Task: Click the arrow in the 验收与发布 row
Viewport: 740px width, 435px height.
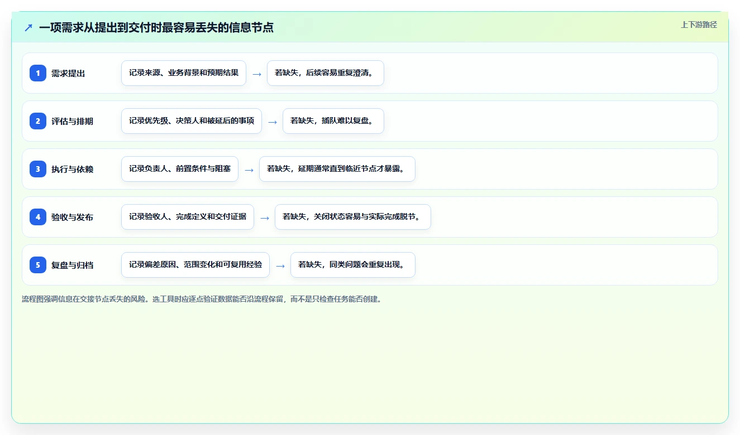Action: pos(265,217)
